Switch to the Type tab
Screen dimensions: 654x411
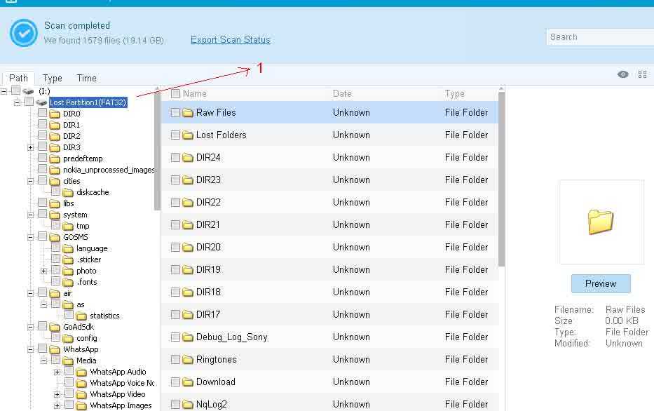[52, 78]
